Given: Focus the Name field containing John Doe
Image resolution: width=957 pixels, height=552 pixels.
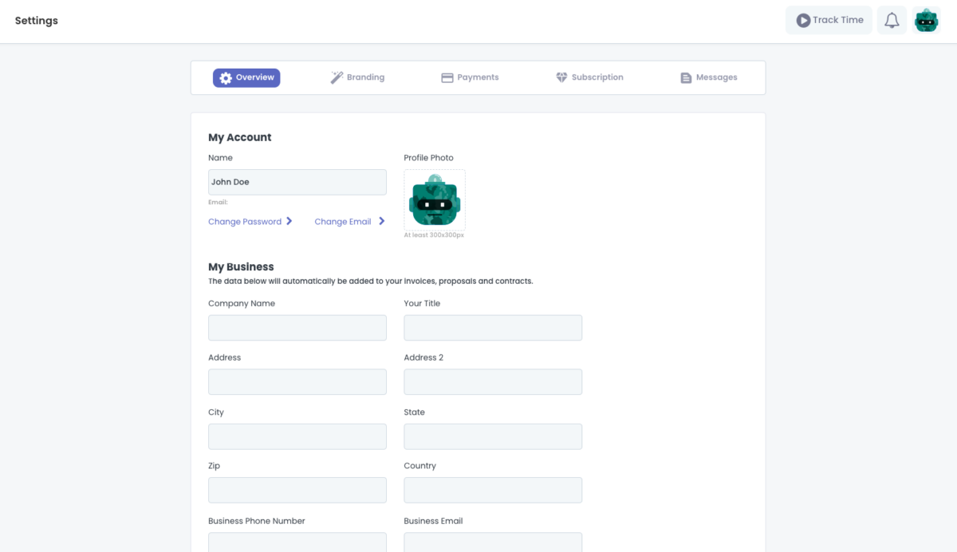Looking at the screenshot, I should 297,183.
